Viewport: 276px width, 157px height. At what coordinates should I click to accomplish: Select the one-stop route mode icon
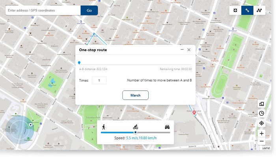coord(247,10)
